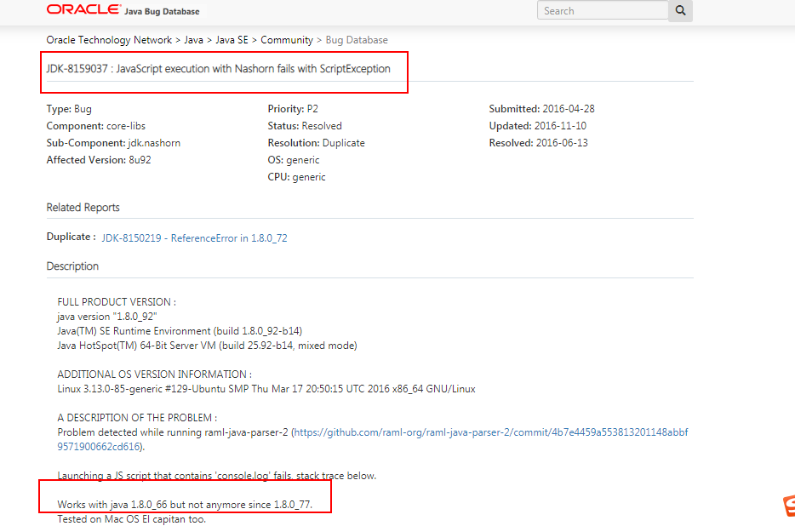This screenshot has width=795, height=526.
Task: Select the "Affected Version: 8u92" label
Action: (98, 159)
